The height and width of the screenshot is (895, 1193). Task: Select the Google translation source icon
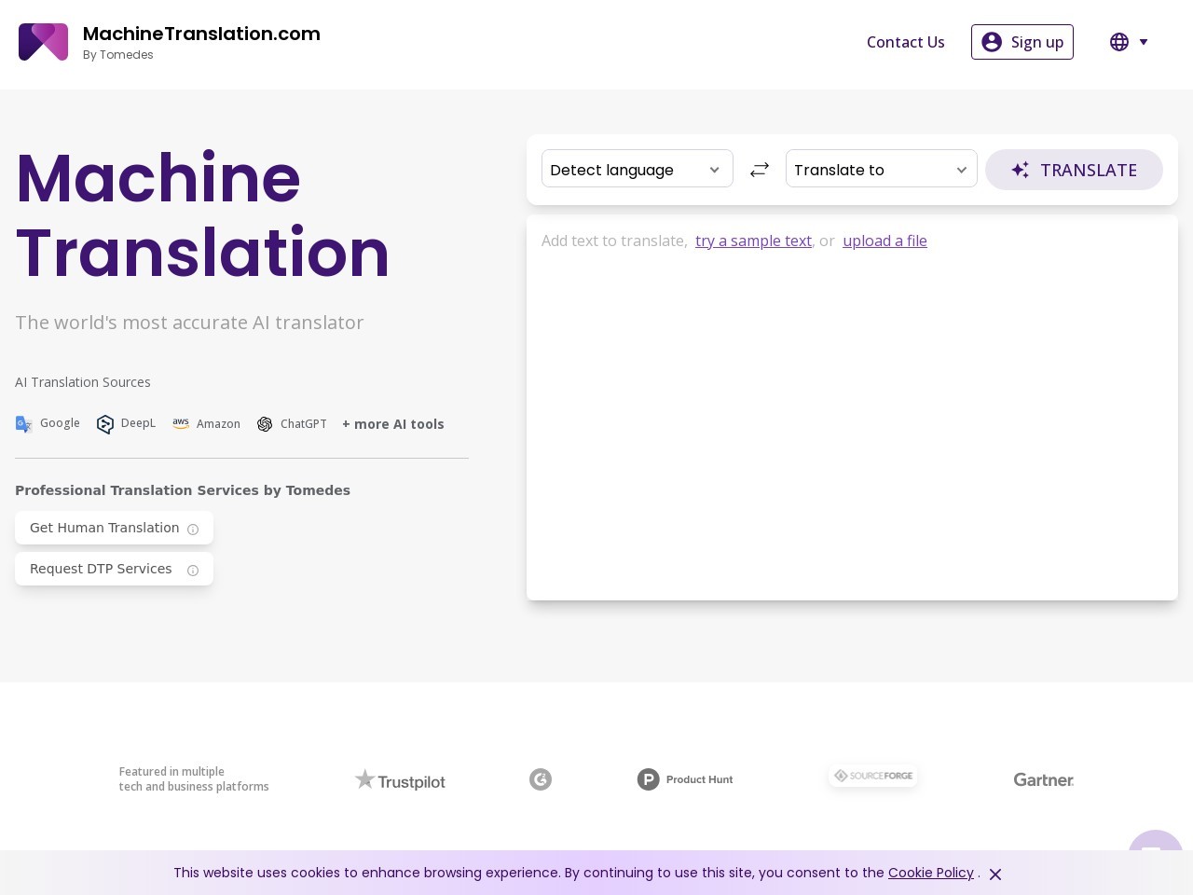point(24,424)
